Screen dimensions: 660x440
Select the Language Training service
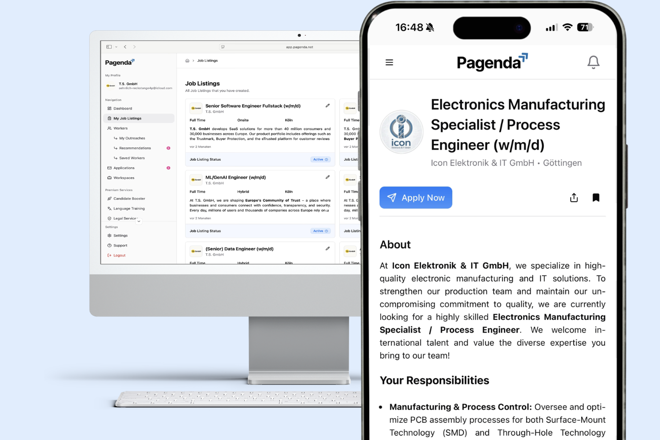(x=129, y=208)
